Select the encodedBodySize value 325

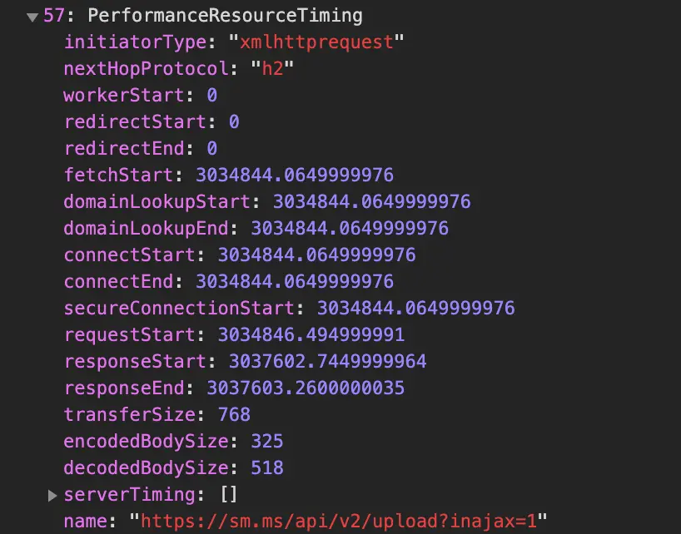click(x=267, y=441)
